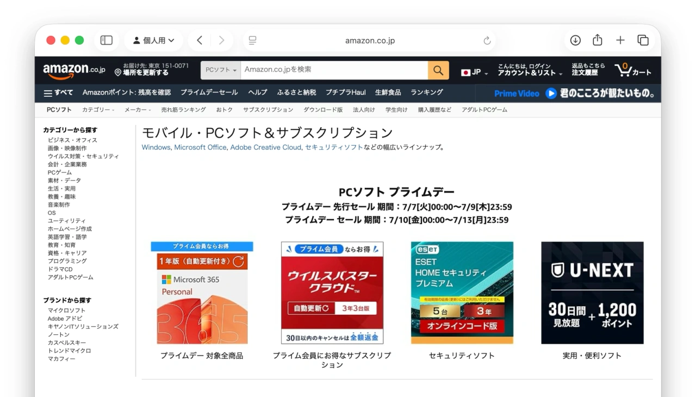Image resolution: width=696 pixels, height=397 pixels.
Task: Open 返品もこちら 注文履歴 link
Action: [x=588, y=70]
